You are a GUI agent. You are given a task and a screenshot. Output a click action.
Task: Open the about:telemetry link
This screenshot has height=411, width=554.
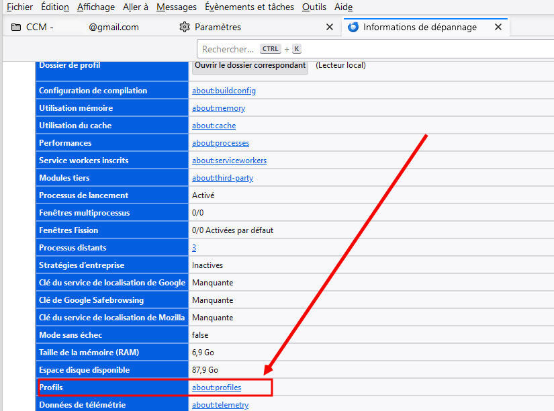tap(220, 405)
